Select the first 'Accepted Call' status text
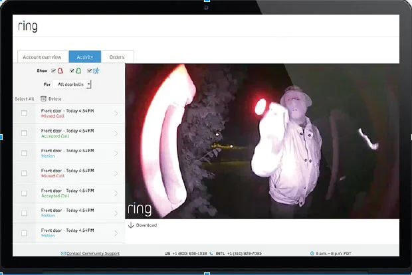The height and width of the screenshot is (275, 412). click(55, 136)
